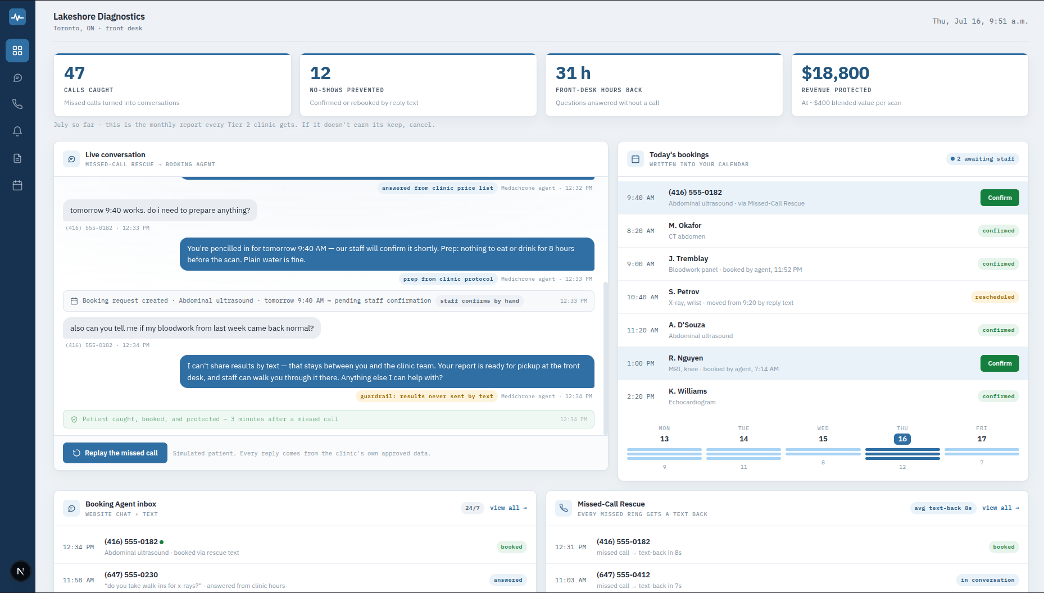The width and height of the screenshot is (1044, 593).
Task: Open M. Okafor's CT abdomen booking row
Action: [x=823, y=231]
